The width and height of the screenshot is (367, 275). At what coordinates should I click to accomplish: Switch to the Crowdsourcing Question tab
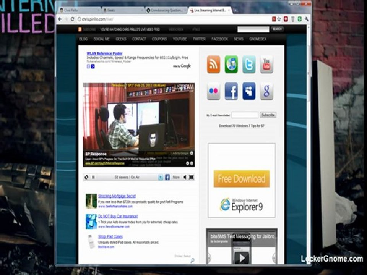coord(166,10)
